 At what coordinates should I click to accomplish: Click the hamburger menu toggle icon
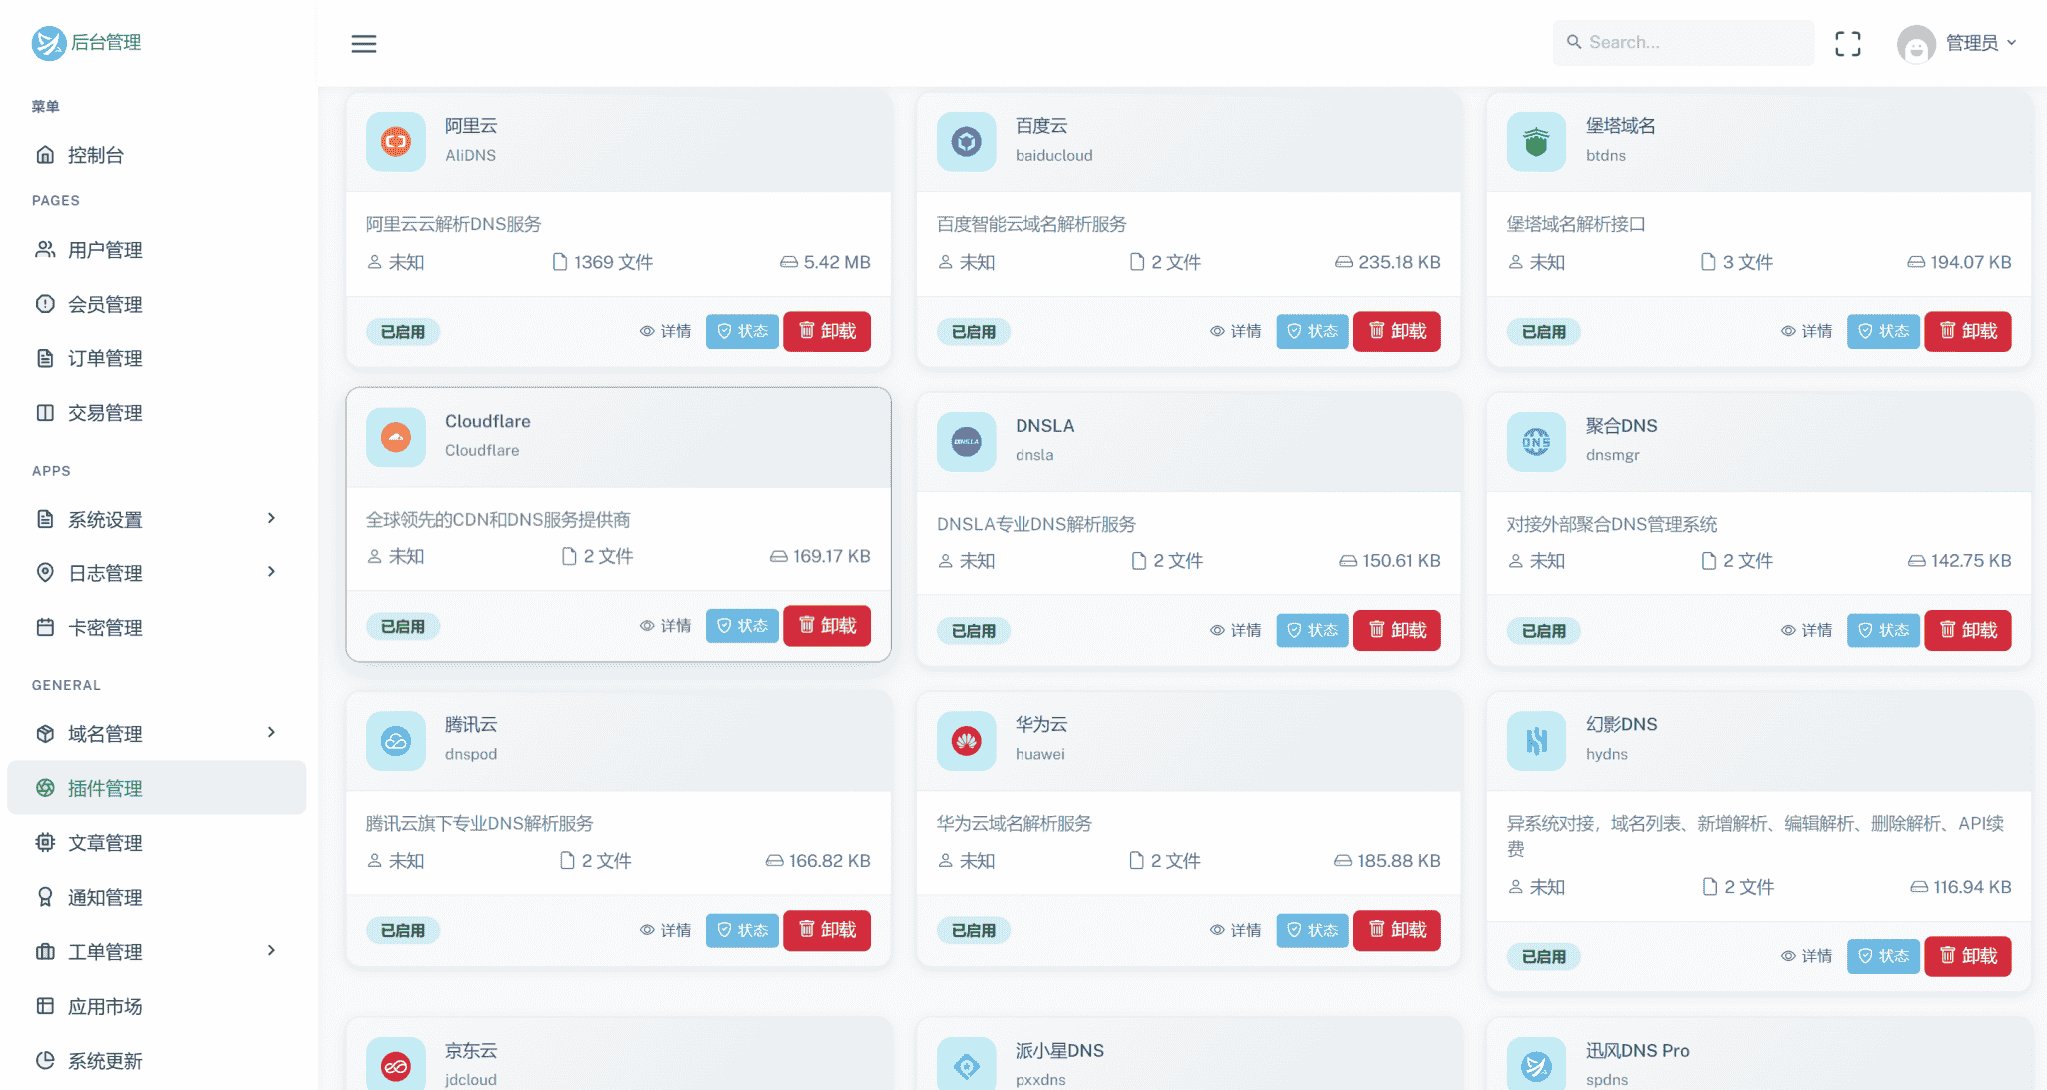(x=364, y=43)
